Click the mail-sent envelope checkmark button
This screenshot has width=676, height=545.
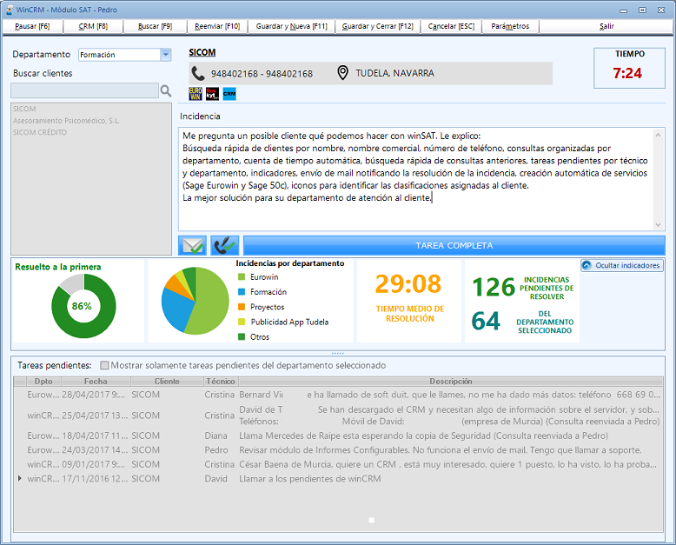tap(192, 245)
